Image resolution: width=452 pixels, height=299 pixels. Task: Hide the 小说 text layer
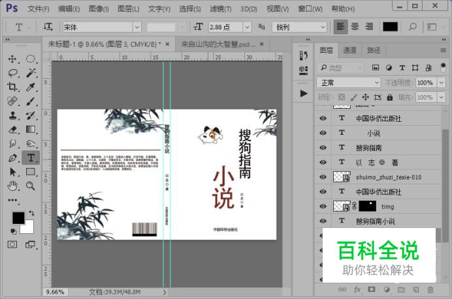pyautogui.click(x=323, y=133)
